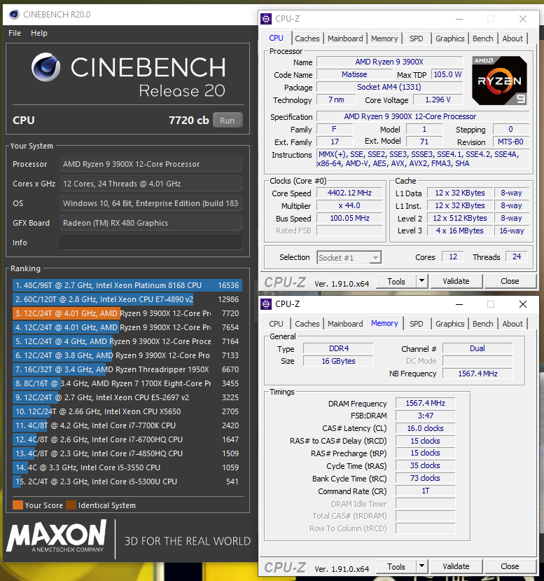Click the AMD Ryzen 9 logo badge

point(498,80)
